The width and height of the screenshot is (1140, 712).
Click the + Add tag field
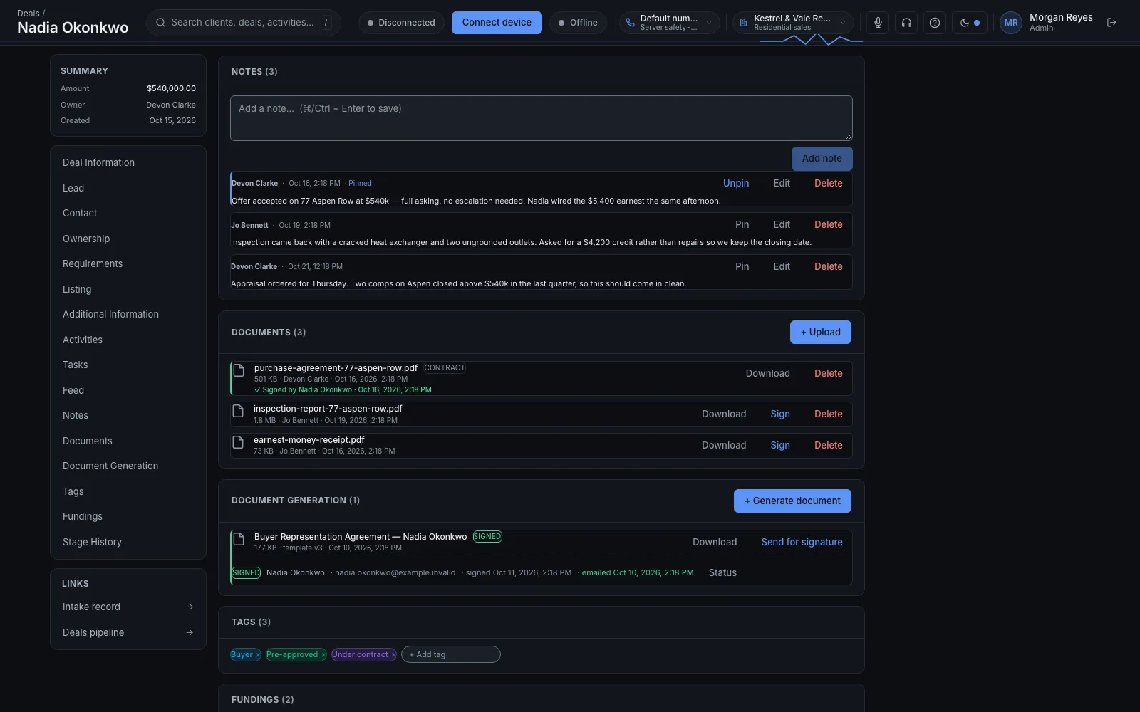click(x=451, y=654)
